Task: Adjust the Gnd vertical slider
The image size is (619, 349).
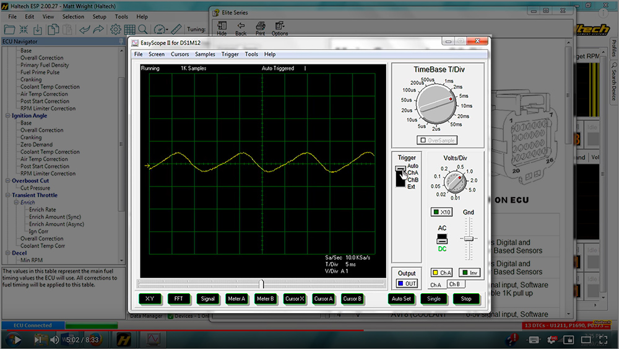Action: click(x=469, y=239)
